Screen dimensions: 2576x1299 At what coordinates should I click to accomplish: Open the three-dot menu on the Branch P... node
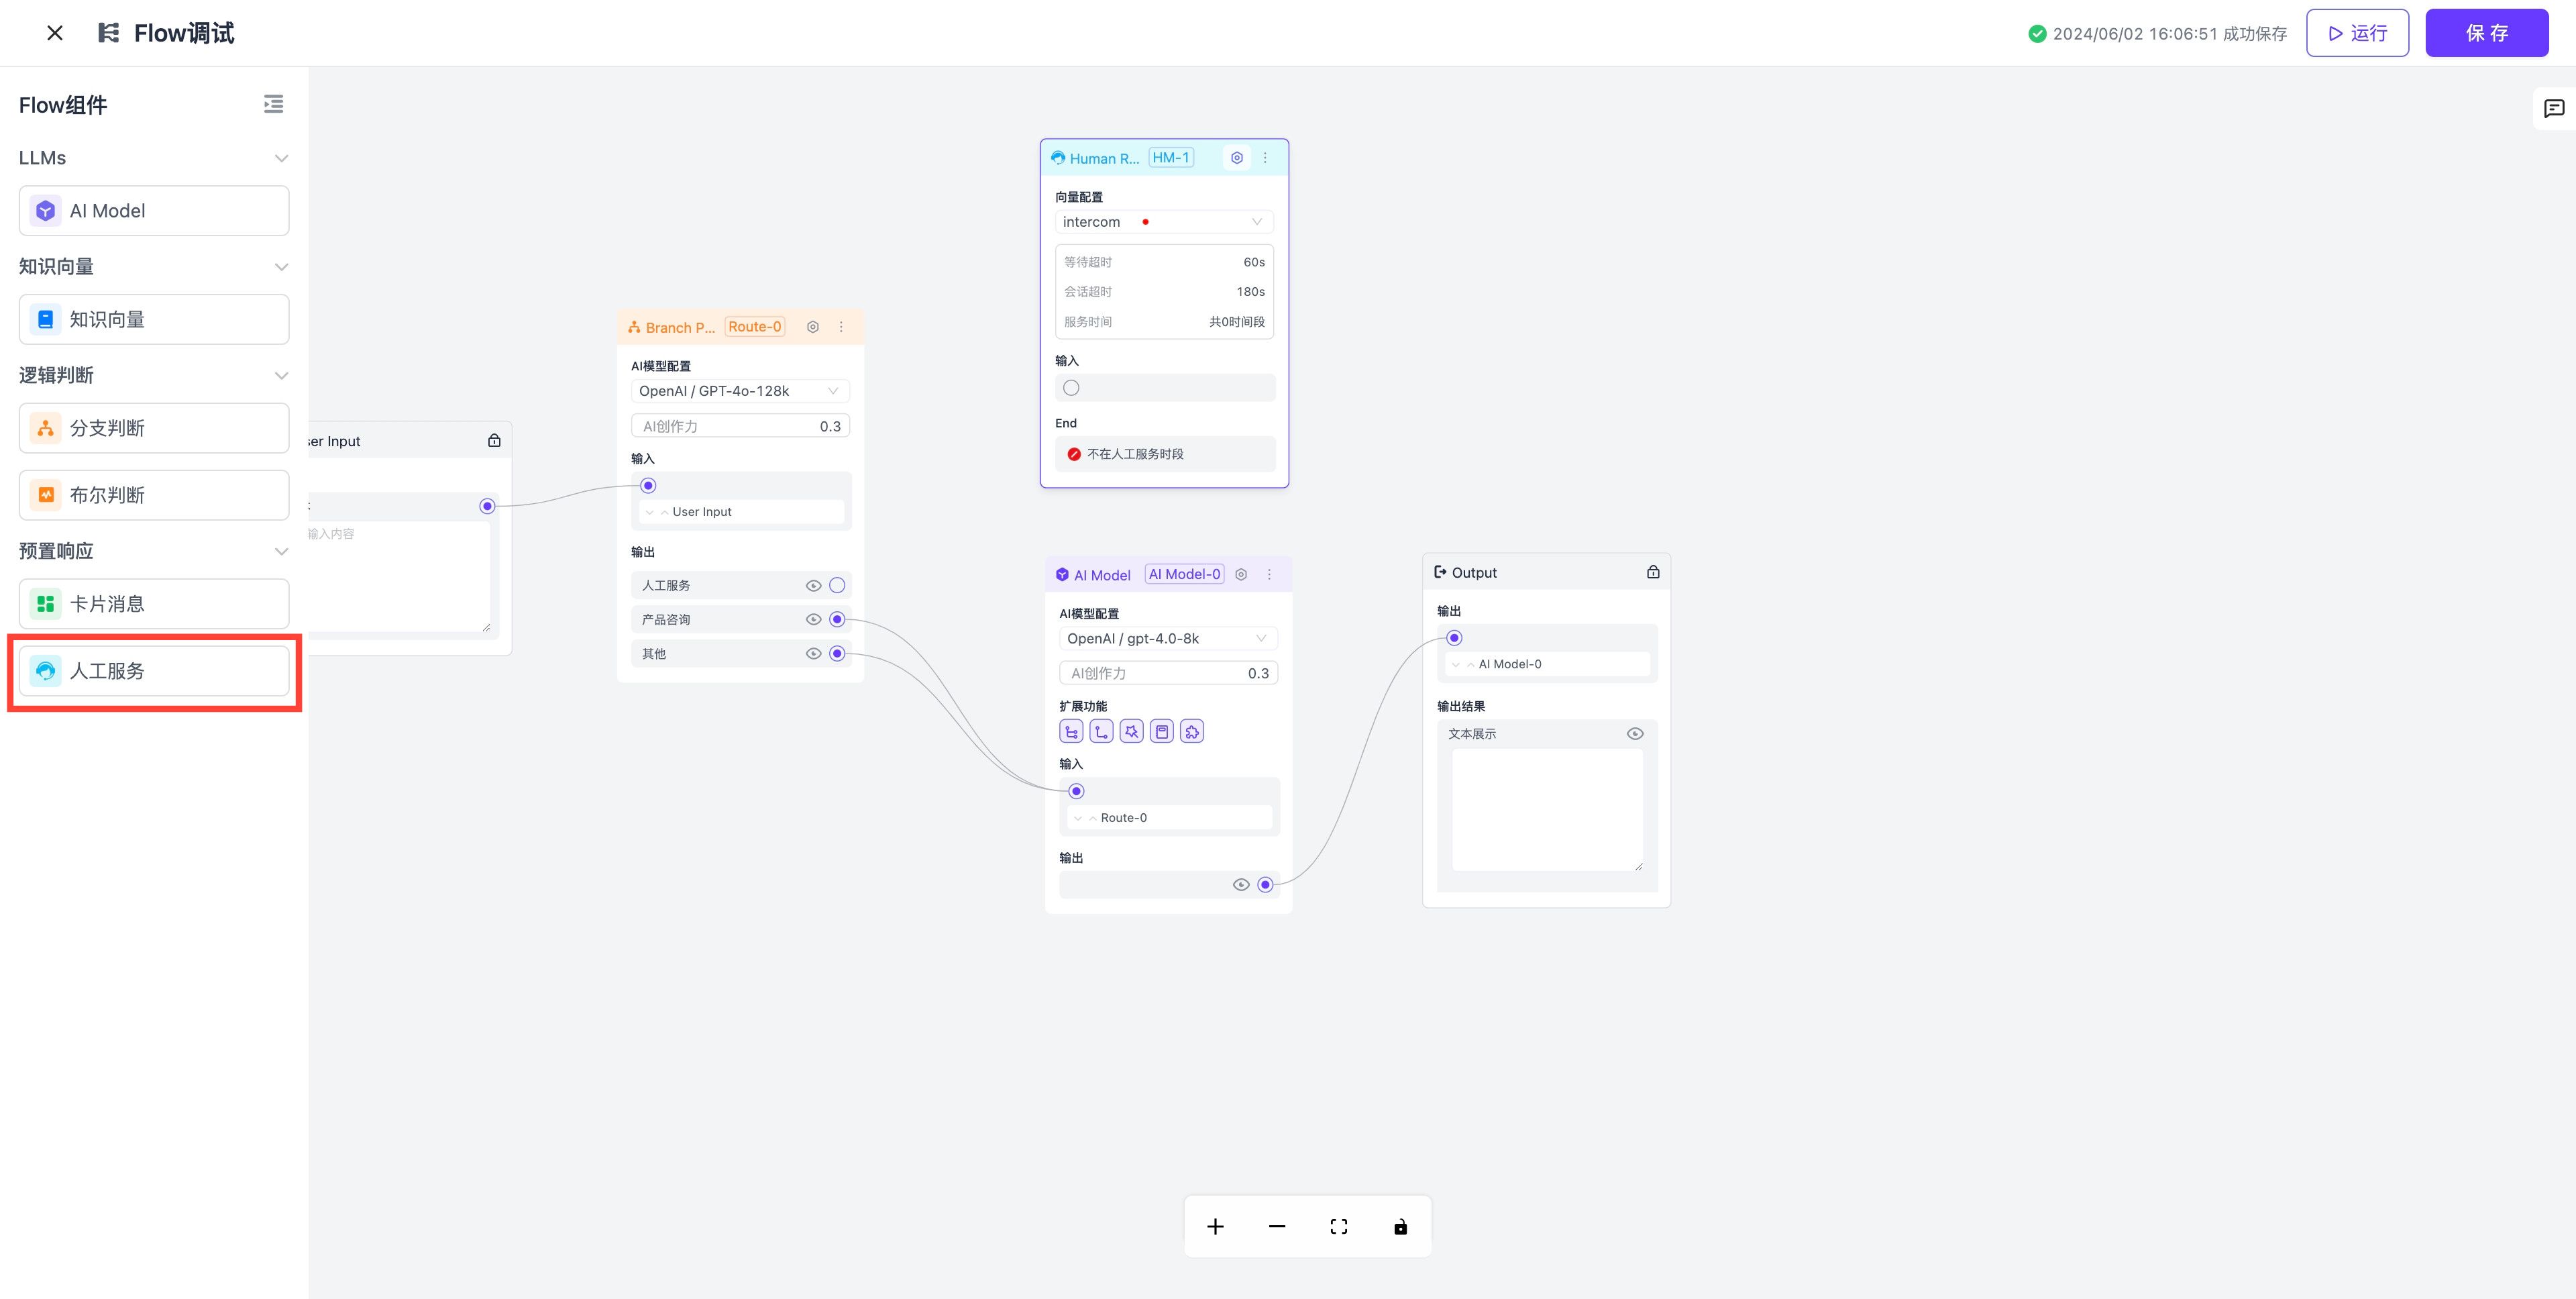coord(841,327)
